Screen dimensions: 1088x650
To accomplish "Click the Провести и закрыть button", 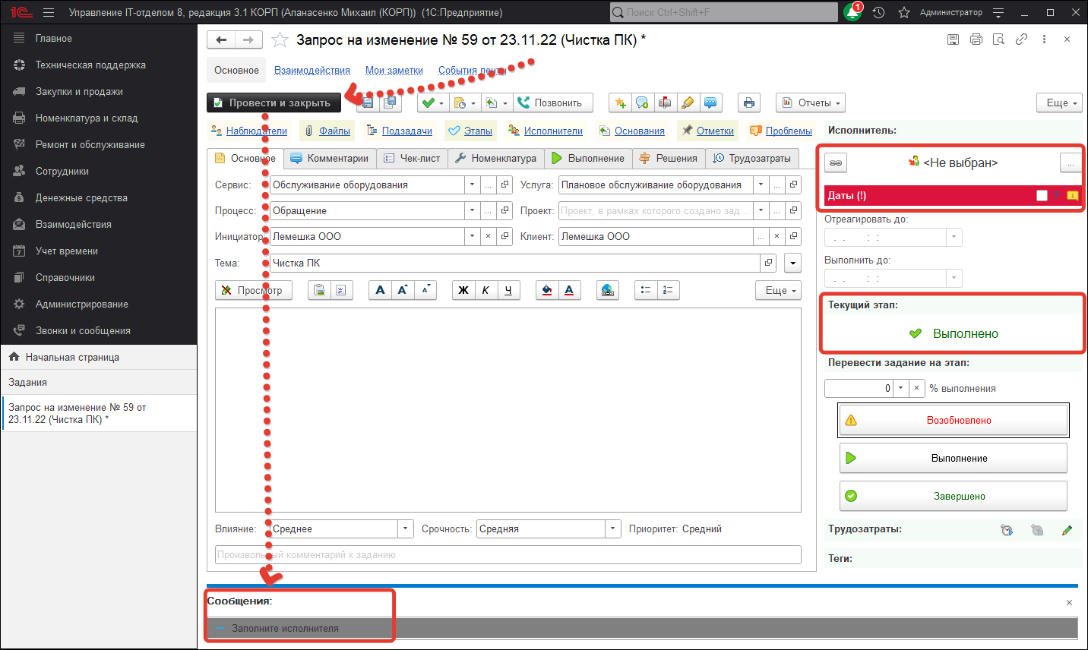I will (274, 103).
